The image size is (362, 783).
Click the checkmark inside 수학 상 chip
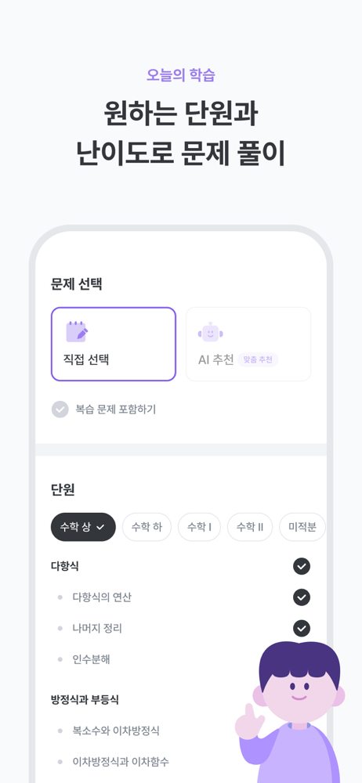click(100, 527)
